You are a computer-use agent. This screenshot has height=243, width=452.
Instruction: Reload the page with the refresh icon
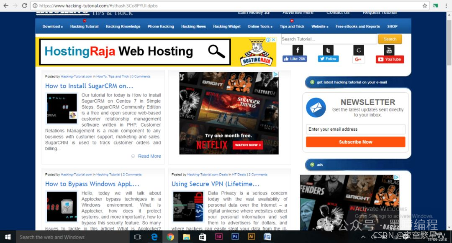click(25, 5)
